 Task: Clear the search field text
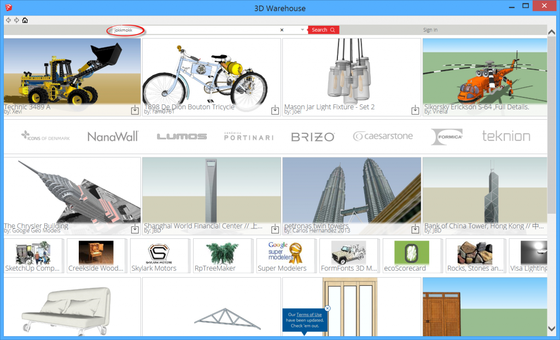[x=282, y=30]
